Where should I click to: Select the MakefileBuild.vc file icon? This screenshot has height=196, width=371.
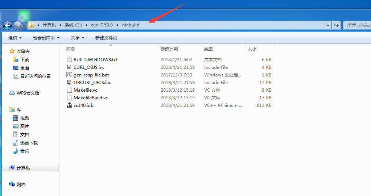tap(69, 97)
